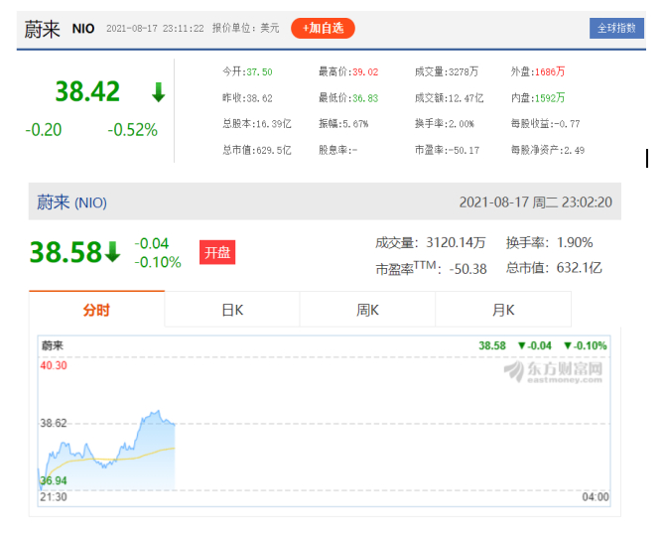The image size is (666, 536).
Task: Click the 总股本:16.39亿 total shares
Action: click(x=257, y=124)
